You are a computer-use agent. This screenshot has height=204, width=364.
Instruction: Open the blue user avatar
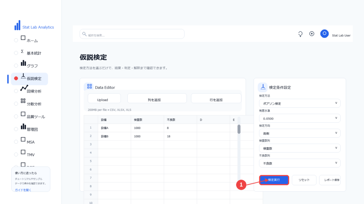tap(324, 34)
